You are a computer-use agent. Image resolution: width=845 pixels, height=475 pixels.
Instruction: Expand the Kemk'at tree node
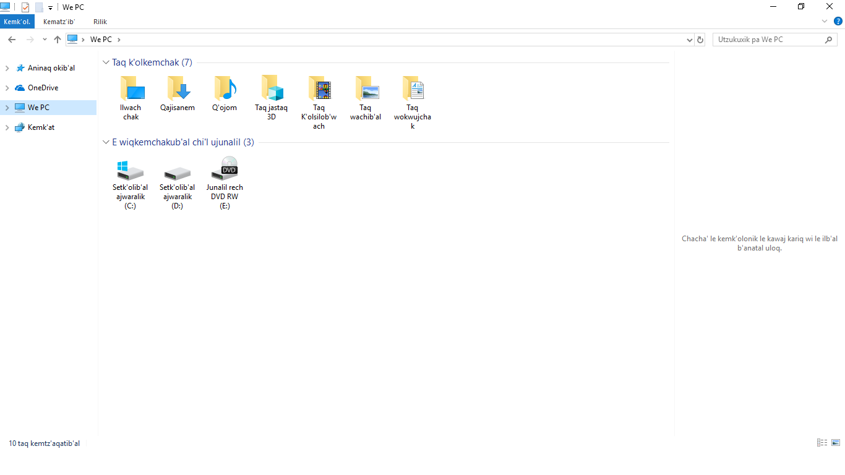pyautogui.click(x=7, y=127)
